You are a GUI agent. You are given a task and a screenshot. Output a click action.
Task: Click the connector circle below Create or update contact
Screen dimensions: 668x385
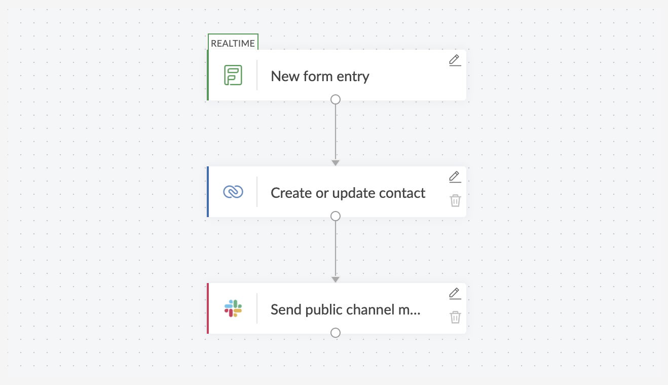[335, 216]
